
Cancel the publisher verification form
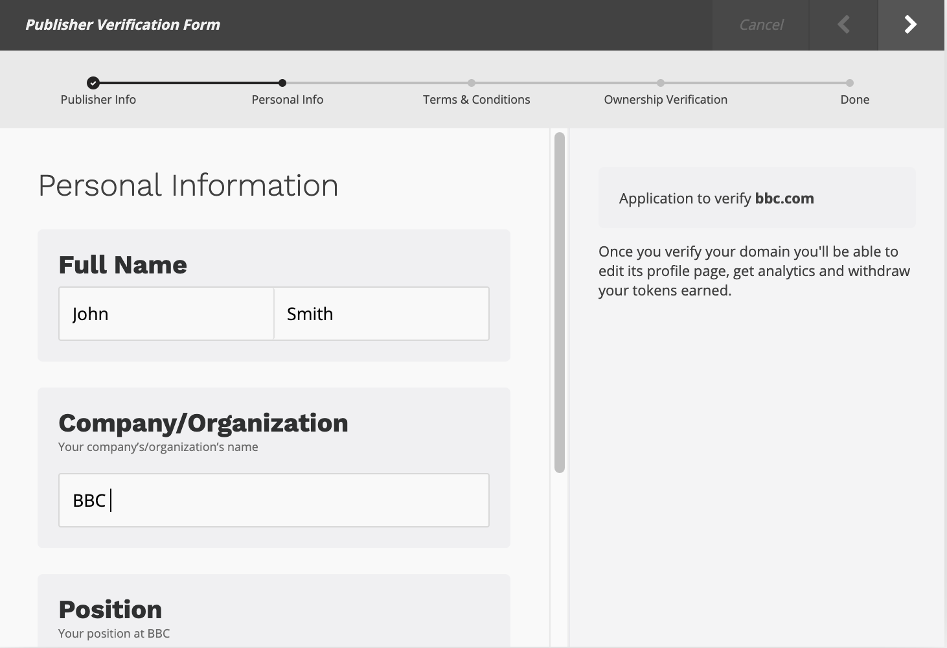coord(760,25)
